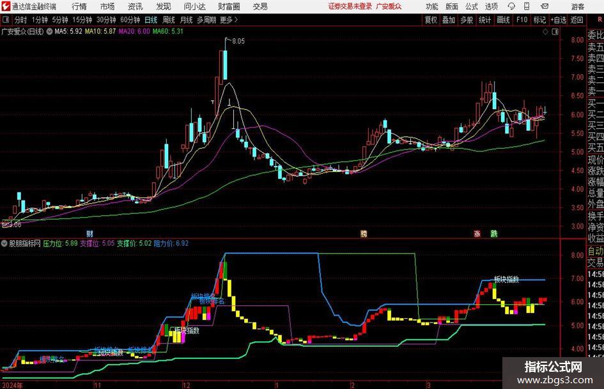Open the 版面 menu

(x=451, y=6)
